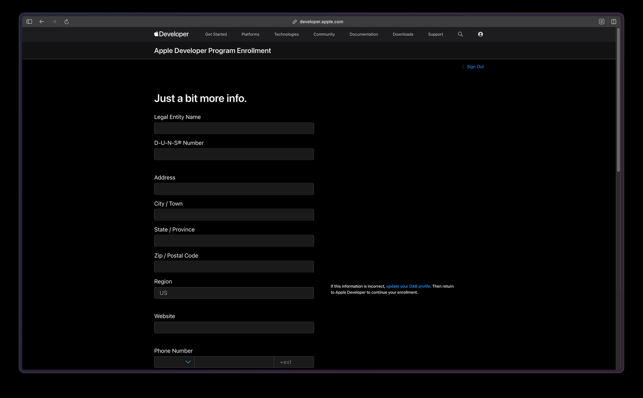
Task: Click into the Address field
Action: pos(234,189)
